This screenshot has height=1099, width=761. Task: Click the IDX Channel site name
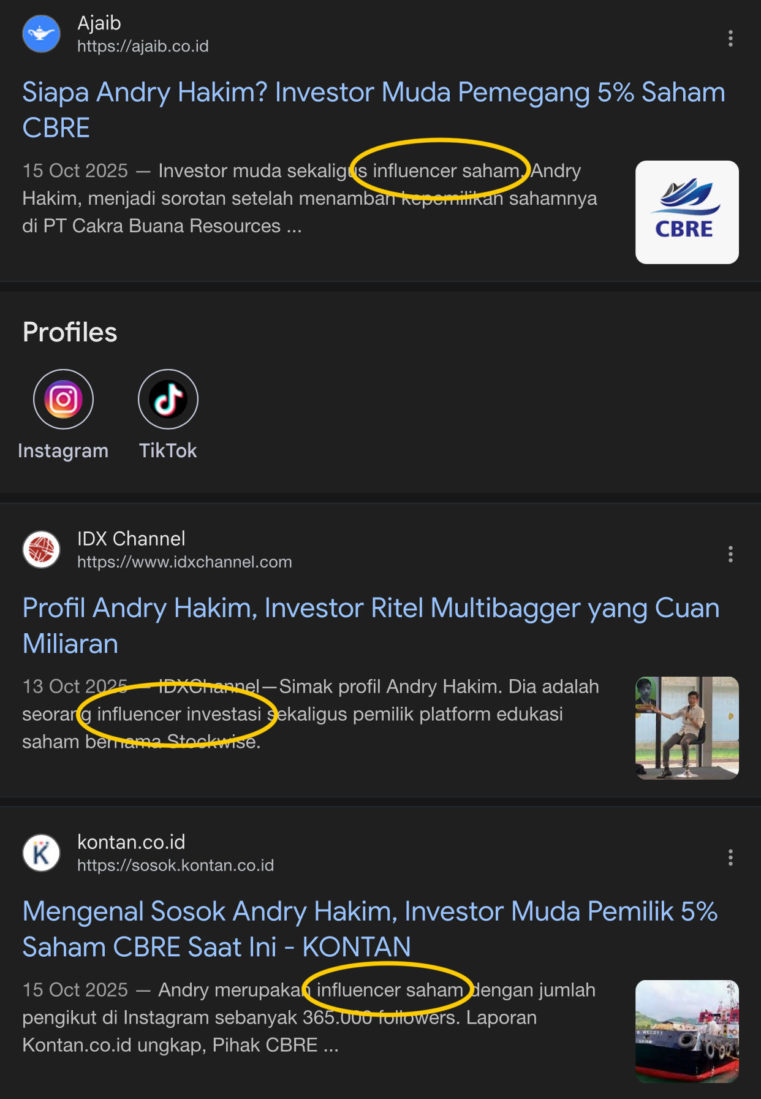tap(131, 539)
